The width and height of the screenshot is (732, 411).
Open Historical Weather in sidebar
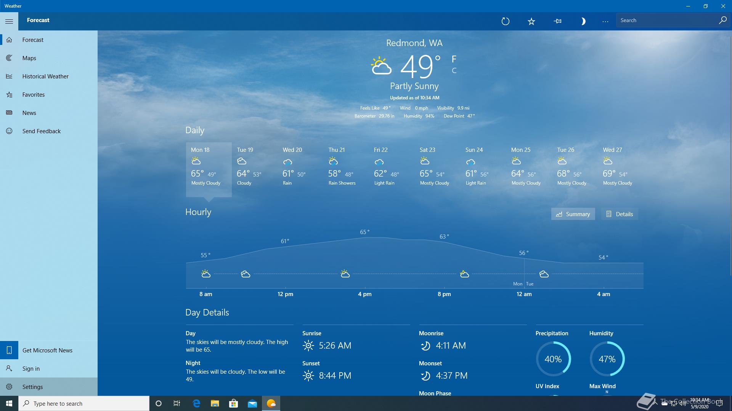point(45,76)
